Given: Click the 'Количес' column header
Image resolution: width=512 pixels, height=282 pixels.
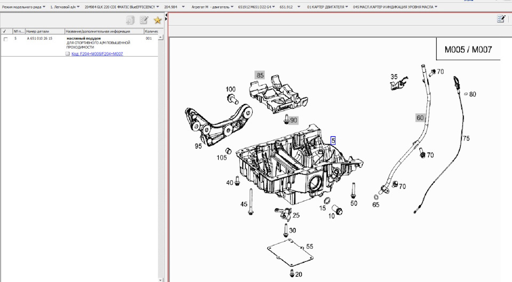Looking at the screenshot, I should [151, 32].
